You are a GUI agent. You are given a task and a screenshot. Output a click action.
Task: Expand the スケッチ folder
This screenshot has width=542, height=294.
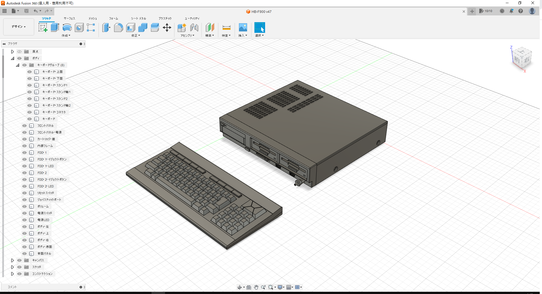(x=12, y=267)
